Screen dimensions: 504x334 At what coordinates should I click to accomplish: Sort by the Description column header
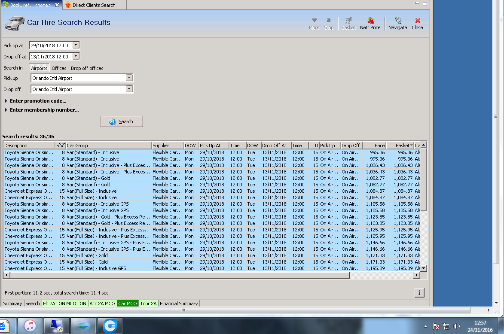pos(29,146)
